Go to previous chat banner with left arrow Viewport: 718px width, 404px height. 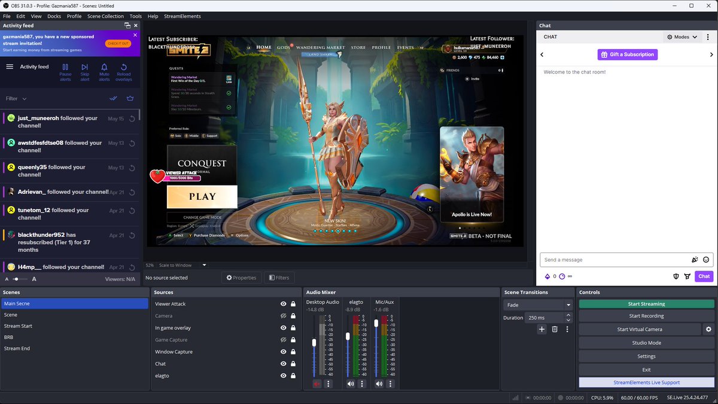point(541,54)
